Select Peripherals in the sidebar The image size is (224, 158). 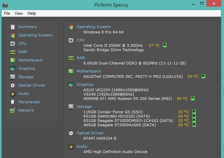click(29, 102)
